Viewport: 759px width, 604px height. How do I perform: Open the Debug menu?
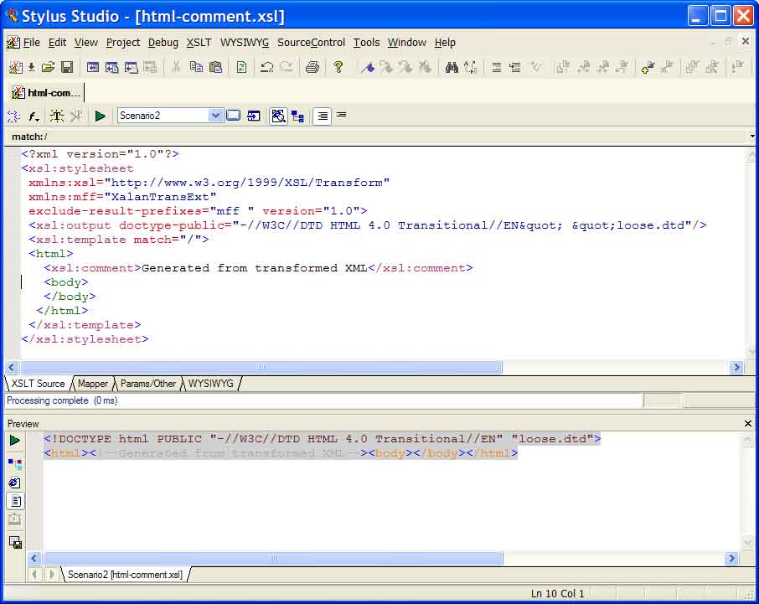click(x=163, y=43)
